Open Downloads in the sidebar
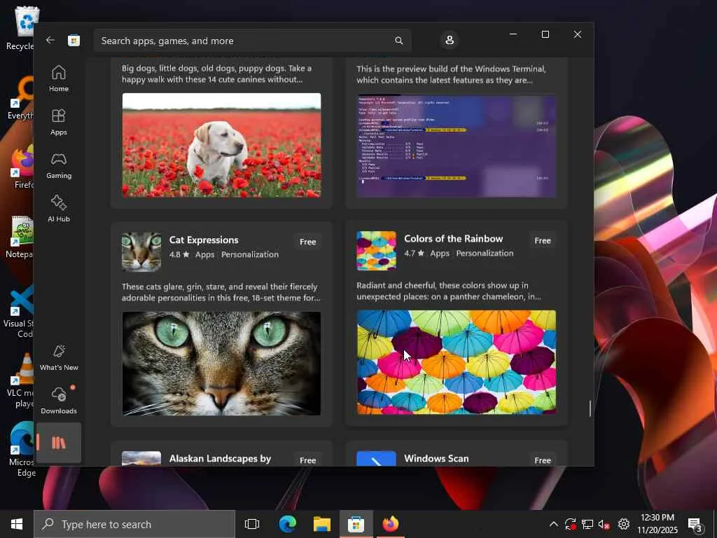The height and width of the screenshot is (538, 717). point(59,400)
